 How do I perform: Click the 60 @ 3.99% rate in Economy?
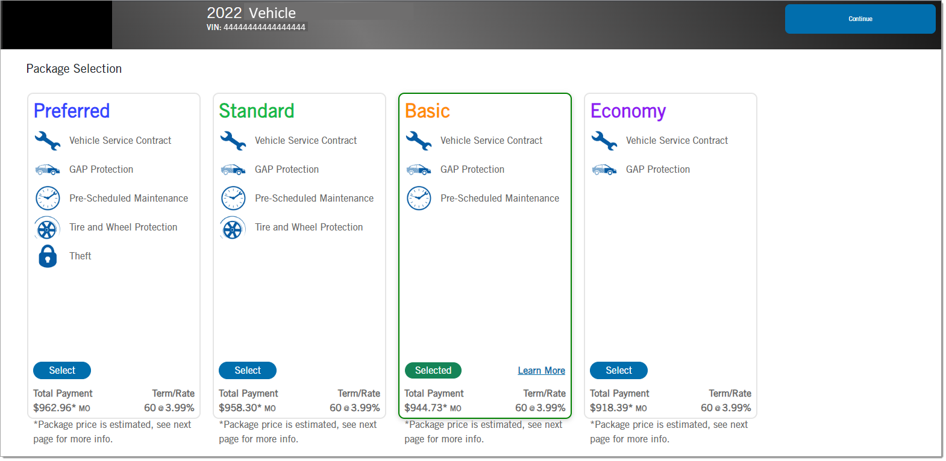tap(726, 407)
